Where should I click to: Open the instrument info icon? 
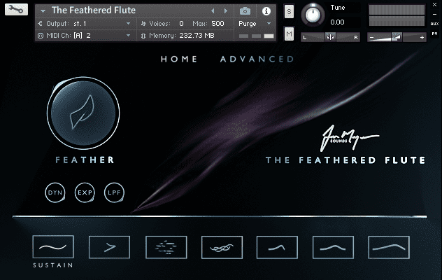(x=266, y=11)
